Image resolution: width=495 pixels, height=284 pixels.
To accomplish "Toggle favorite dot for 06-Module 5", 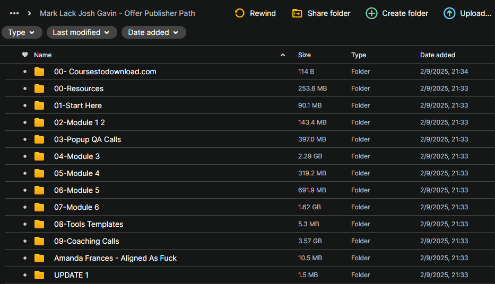I will [25, 190].
